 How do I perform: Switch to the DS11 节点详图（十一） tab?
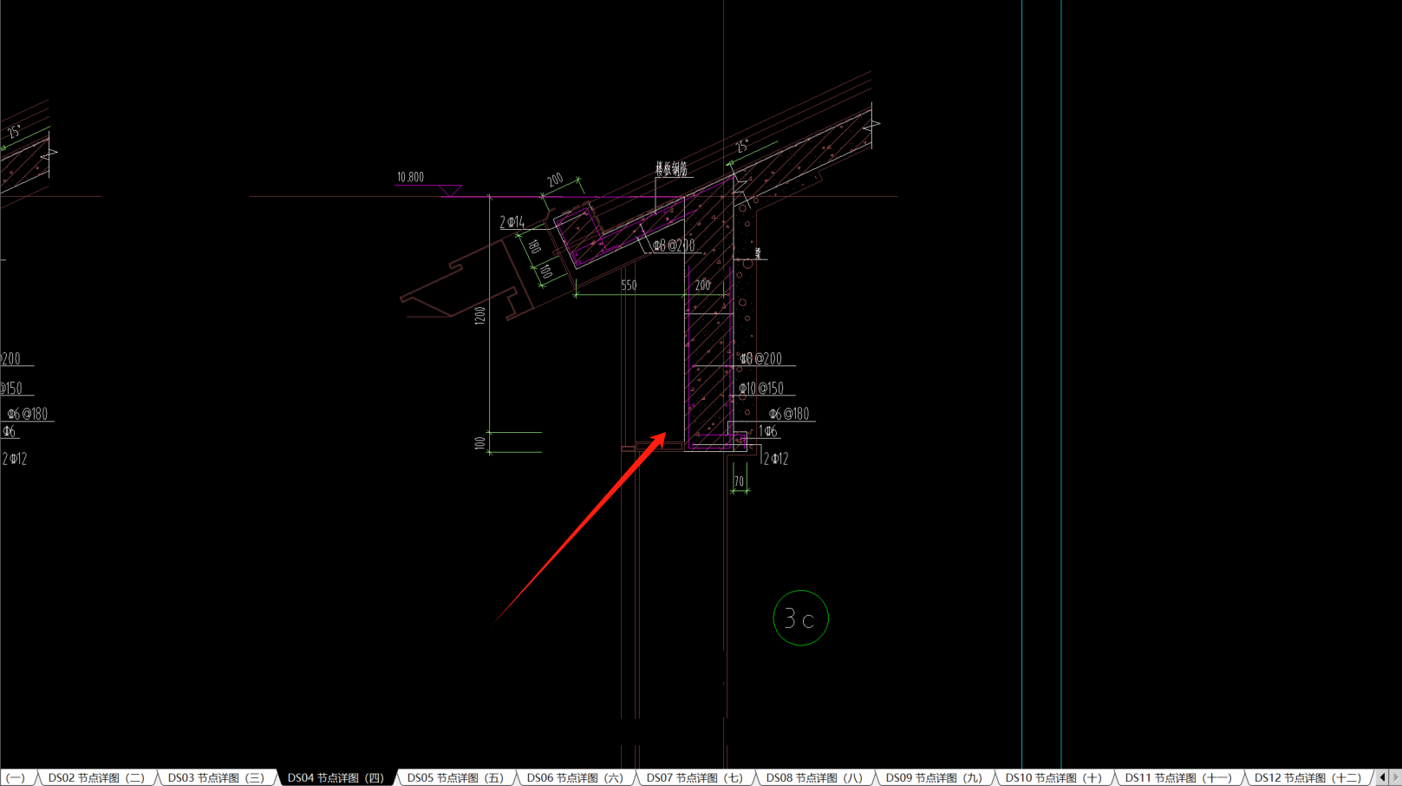click(x=1177, y=777)
